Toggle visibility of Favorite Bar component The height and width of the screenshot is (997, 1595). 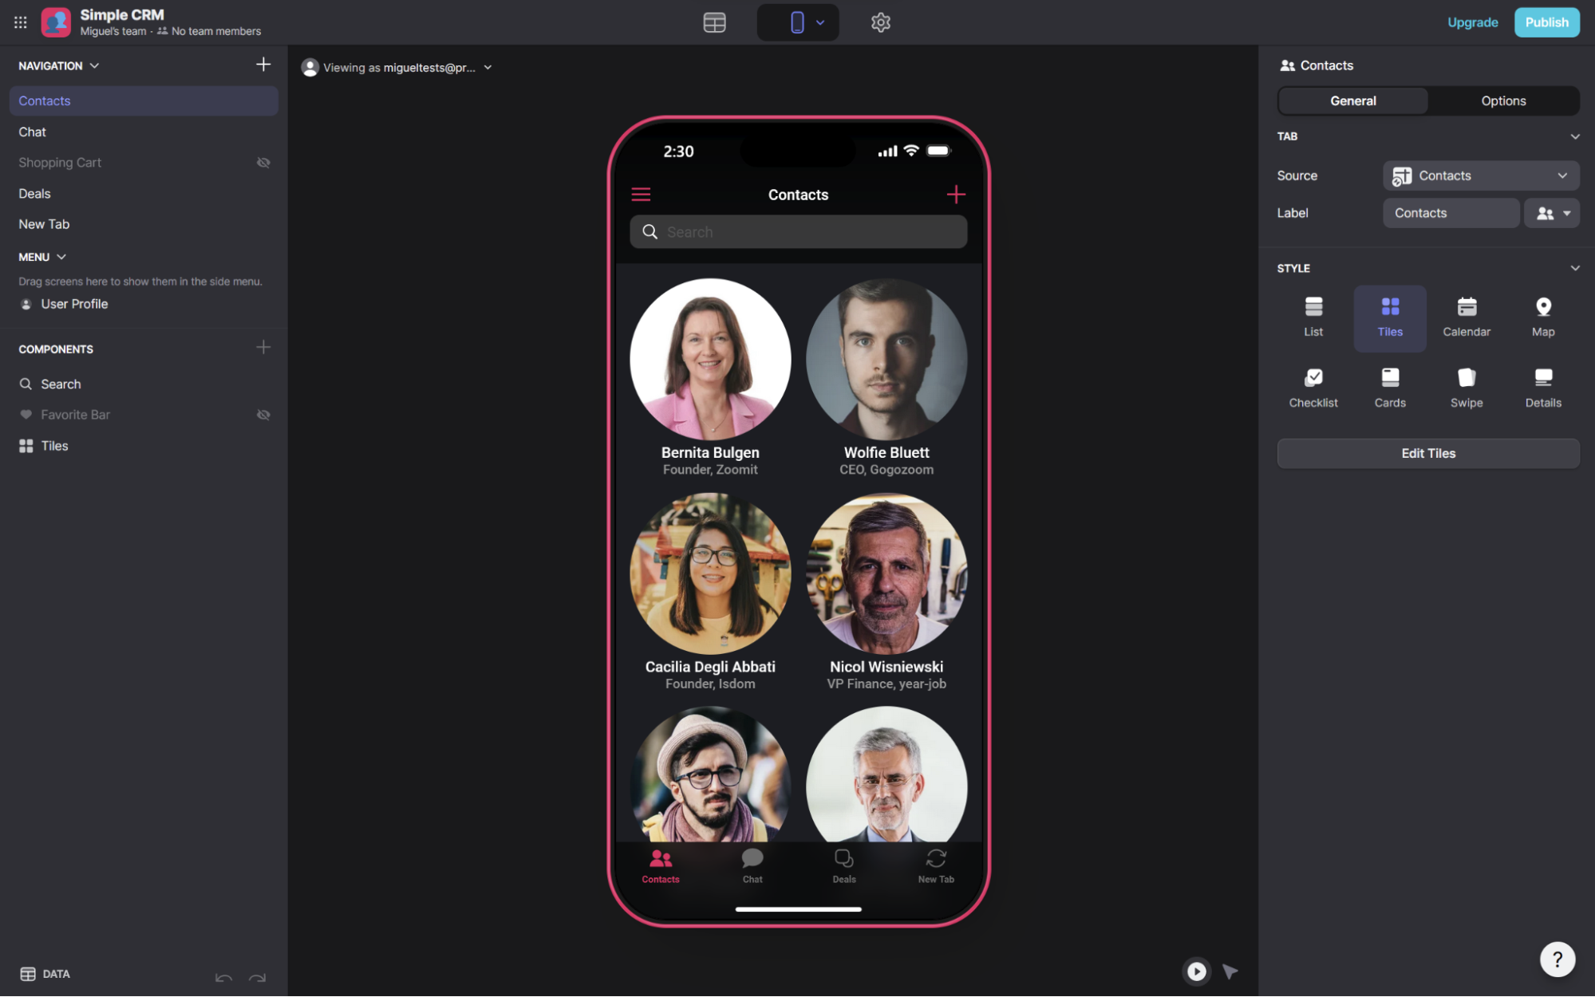[263, 415]
